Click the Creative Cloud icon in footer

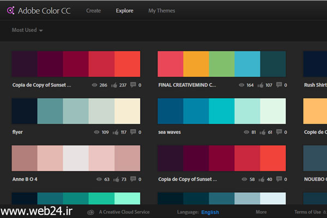tap(90, 212)
